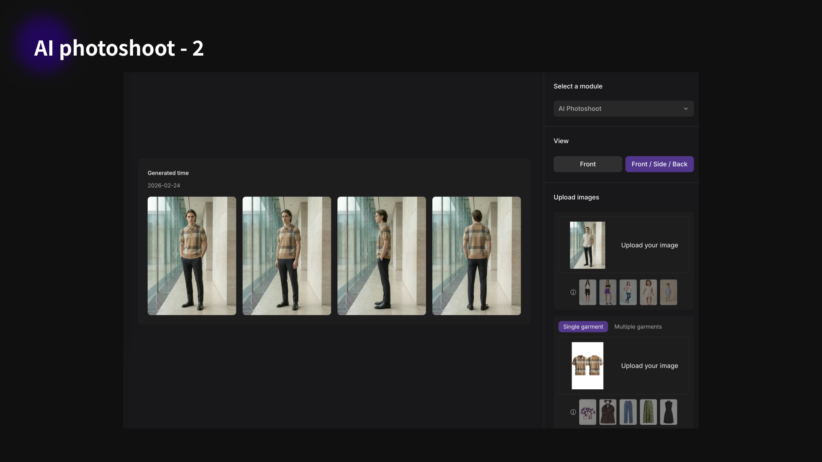Click chevron arrow in module selector
This screenshot has width=822, height=462.
[685, 109]
